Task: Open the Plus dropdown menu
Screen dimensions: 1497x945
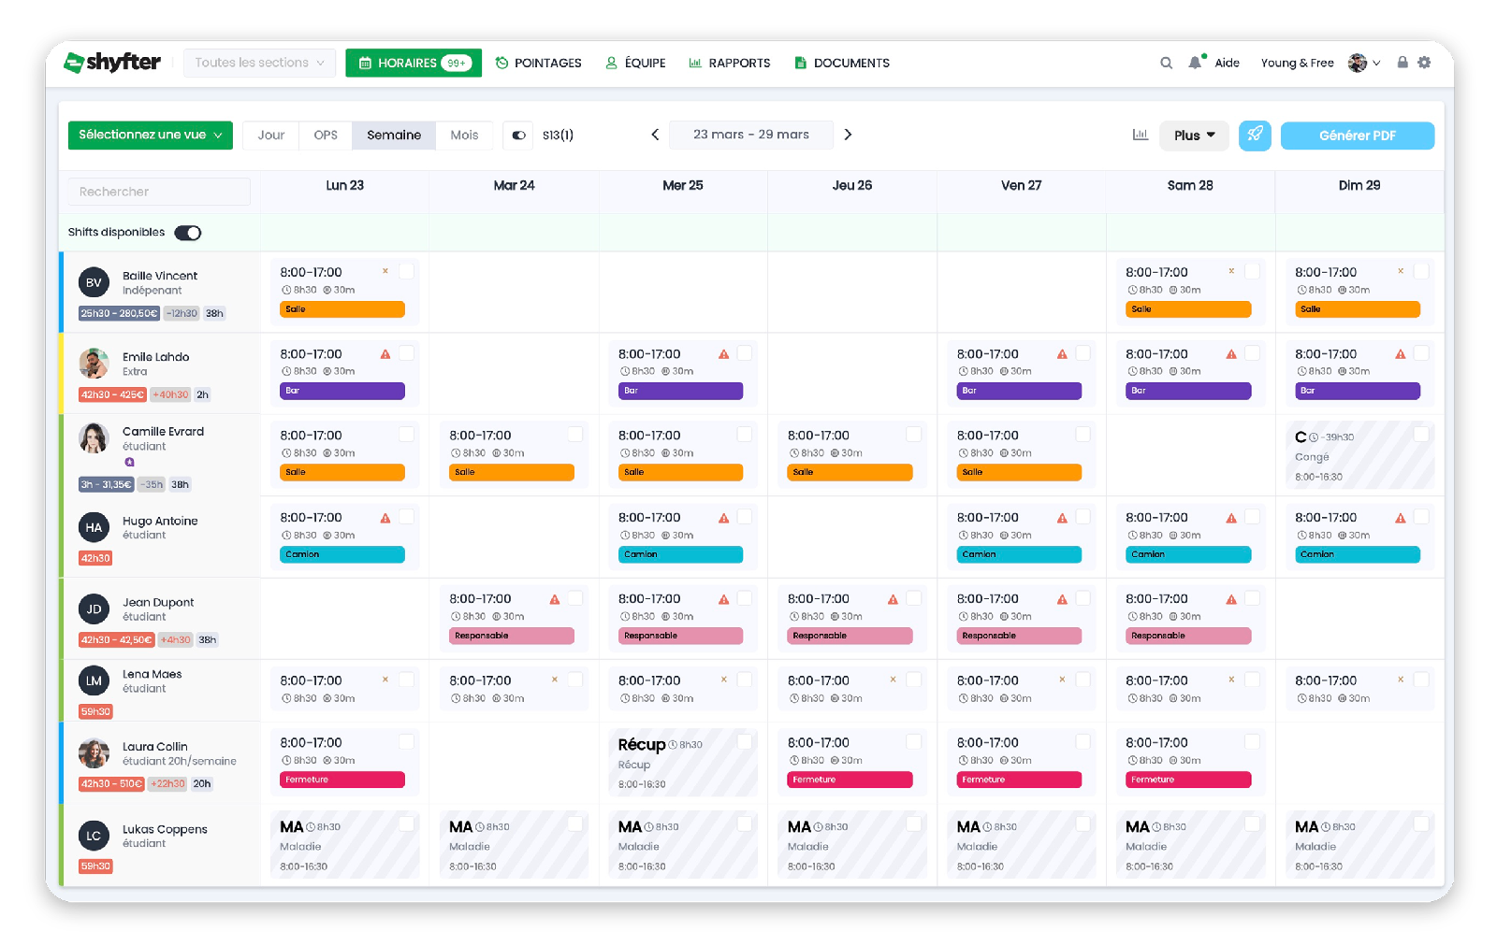Action: (x=1194, y=135)
